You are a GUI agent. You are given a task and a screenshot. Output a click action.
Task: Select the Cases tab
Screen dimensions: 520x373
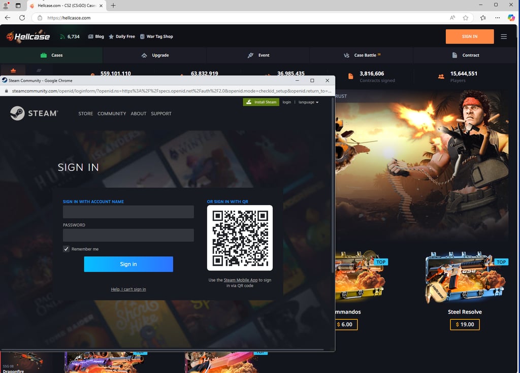pyautogui.click(x=51, y=55)
